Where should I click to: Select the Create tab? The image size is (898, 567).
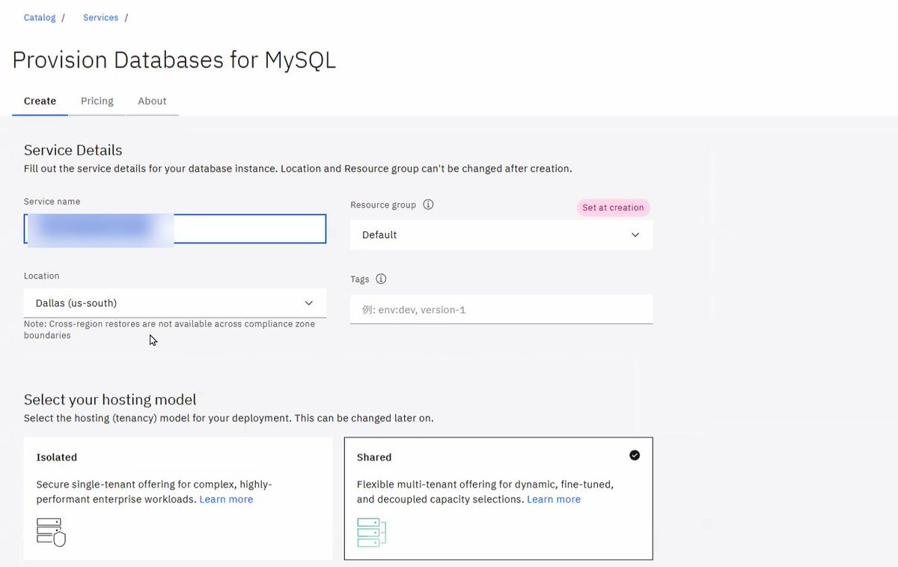pyautogui.click(x=40, y=101)
